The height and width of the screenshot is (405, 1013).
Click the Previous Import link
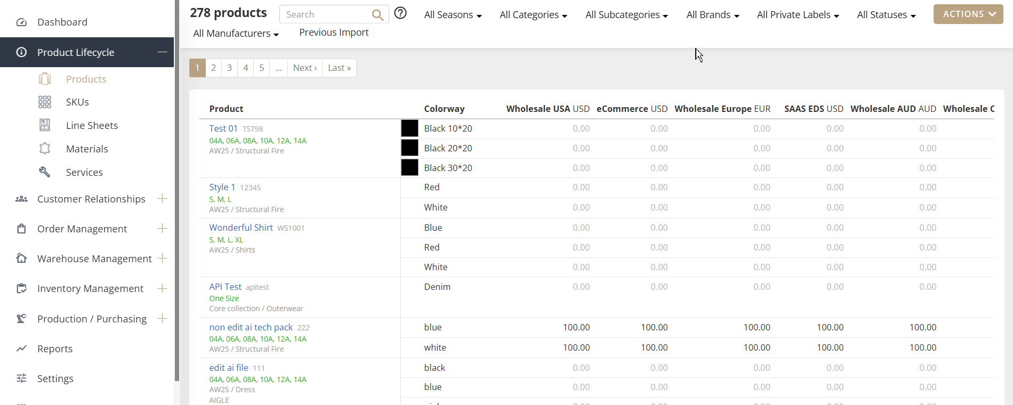pos(334,33)
